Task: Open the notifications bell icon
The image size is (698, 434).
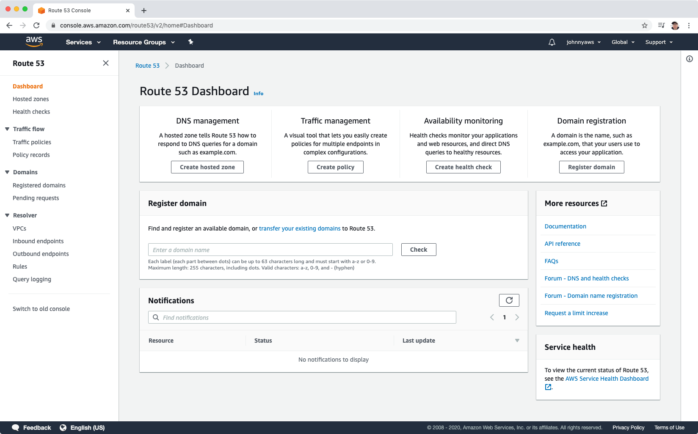Action: click(552, 42)
